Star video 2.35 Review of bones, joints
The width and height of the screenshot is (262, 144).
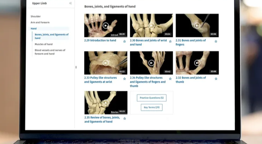tap(125, 119)
